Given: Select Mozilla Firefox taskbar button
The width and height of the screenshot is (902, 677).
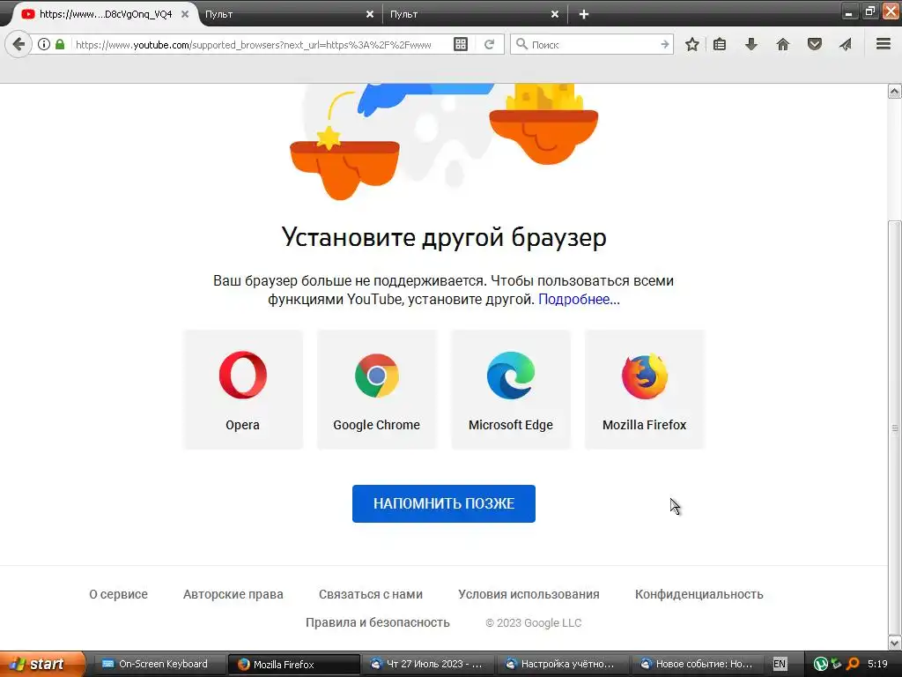Looking at the screenshot, I should click(294, 664).
